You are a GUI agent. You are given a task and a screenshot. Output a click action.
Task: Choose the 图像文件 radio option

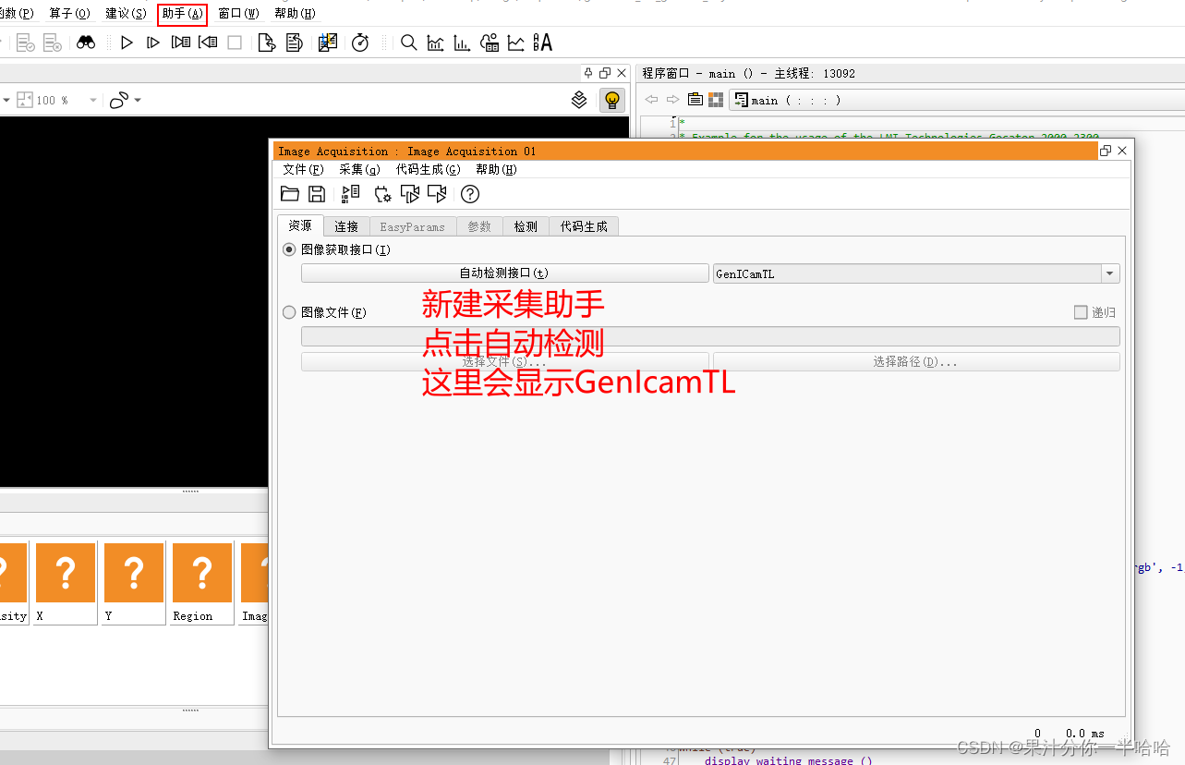point(289,311)
